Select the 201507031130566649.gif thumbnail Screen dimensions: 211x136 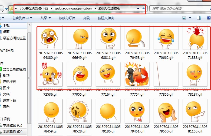[x=79, y=37]
